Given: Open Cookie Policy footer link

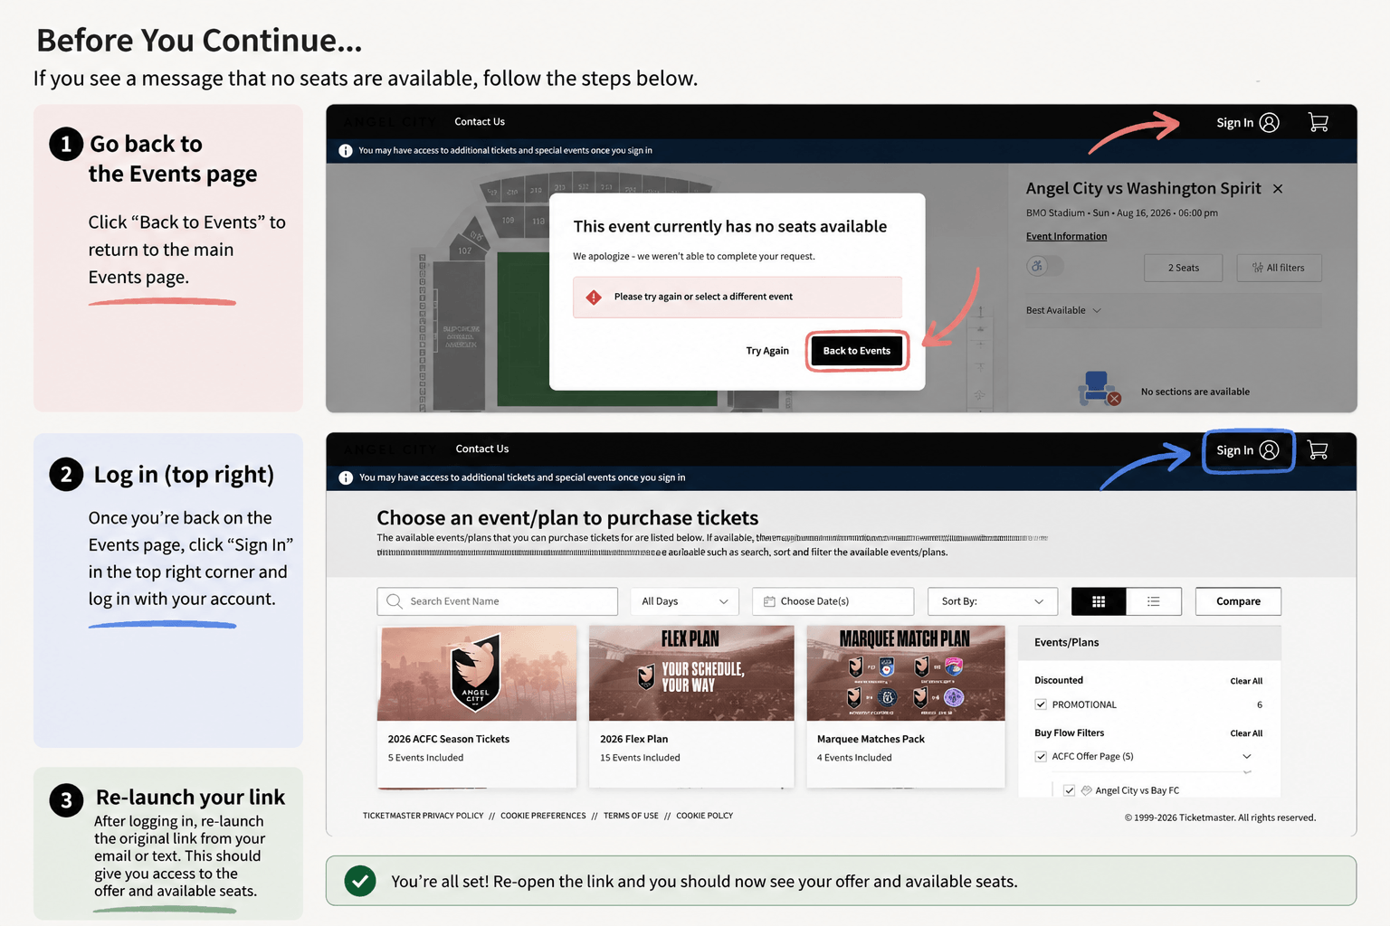Looking at the screenshot, I should (x=704, y=816).
